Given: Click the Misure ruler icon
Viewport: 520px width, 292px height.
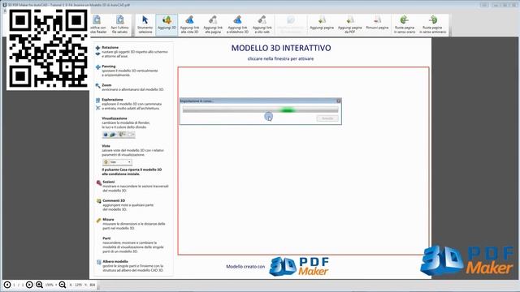Looking at the screenshot, I should 98,220.
